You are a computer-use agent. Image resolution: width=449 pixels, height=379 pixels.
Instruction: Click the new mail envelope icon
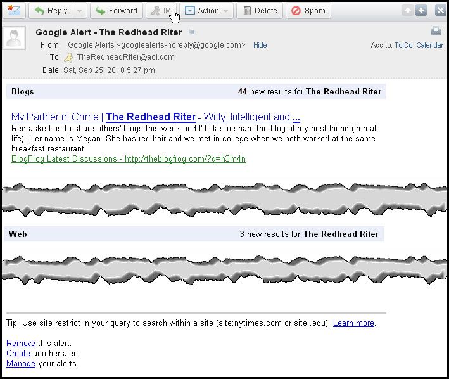[14, 11]
